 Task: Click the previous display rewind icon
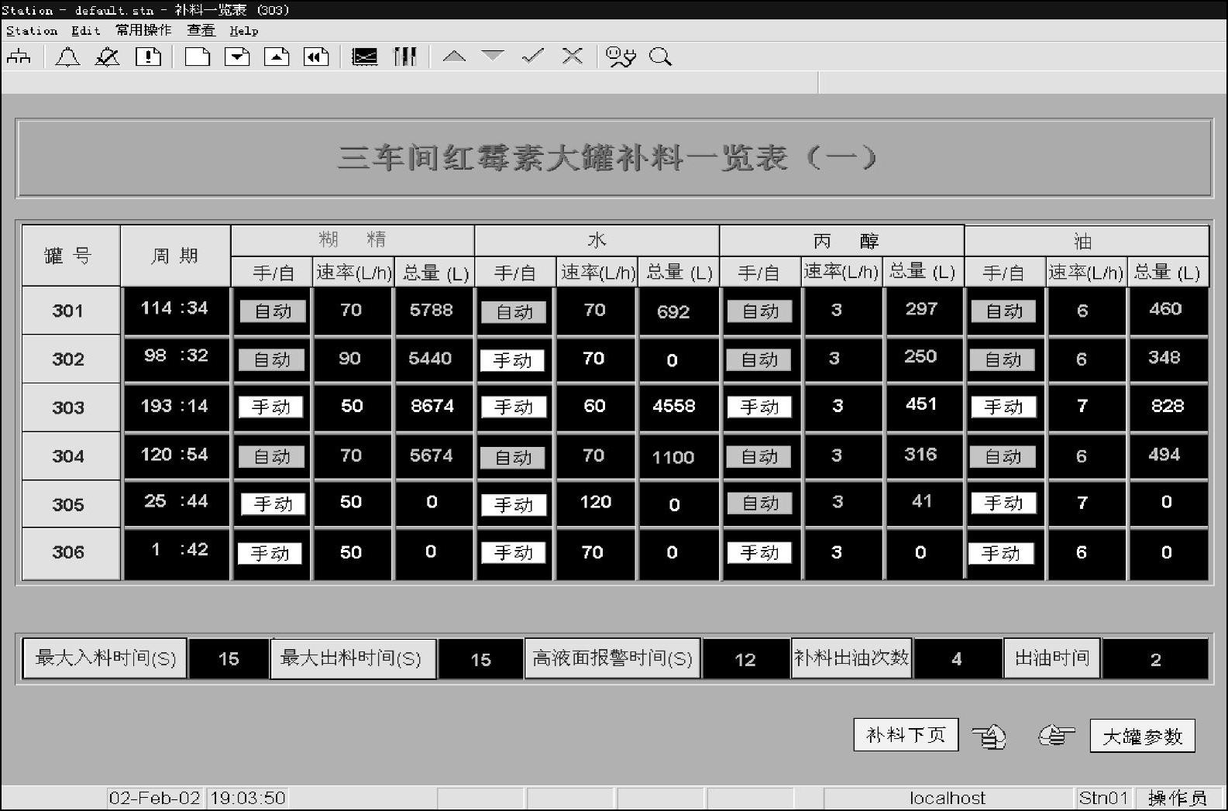316,57
